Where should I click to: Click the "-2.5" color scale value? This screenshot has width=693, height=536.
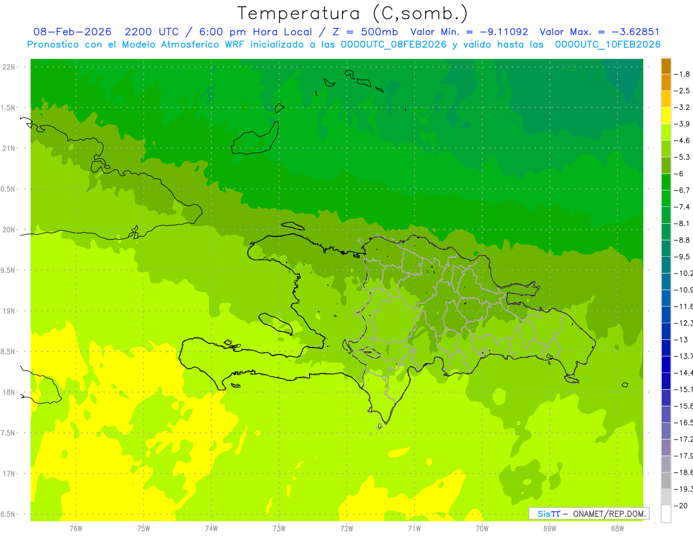coord(681,91)
